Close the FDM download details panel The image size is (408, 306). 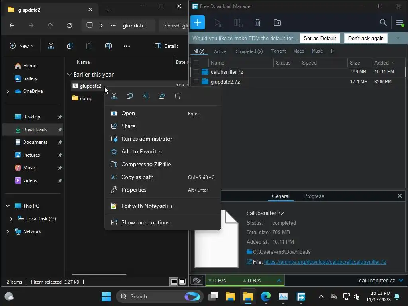point(400,196)
